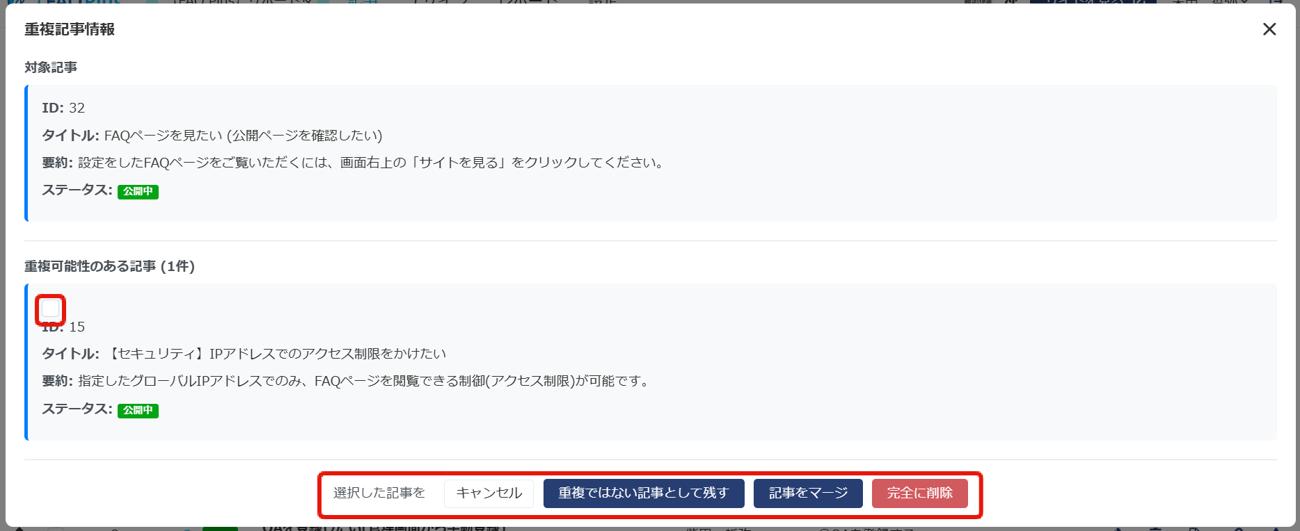Click the title 【セキュリティ】IPアドレスでのアクセス制限をかけたい
Image resolution: width=1300 pixels, height=531 pixels.
click(276, 354)
